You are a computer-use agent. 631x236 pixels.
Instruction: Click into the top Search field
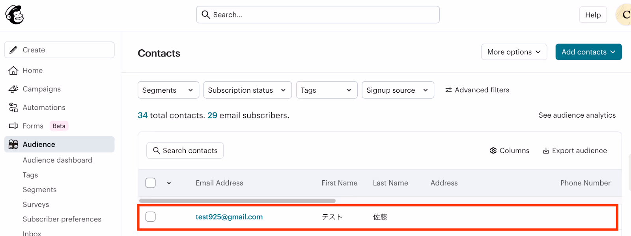[x=318, y=15]
